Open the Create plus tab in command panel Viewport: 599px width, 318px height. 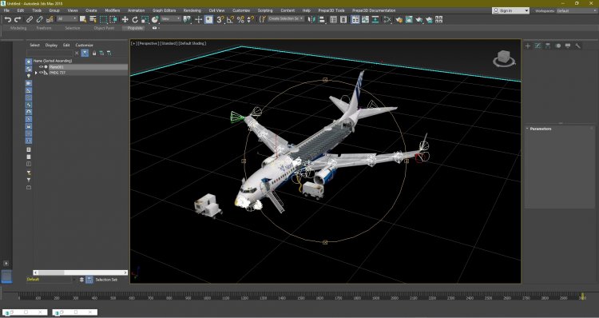pos(528,46)
